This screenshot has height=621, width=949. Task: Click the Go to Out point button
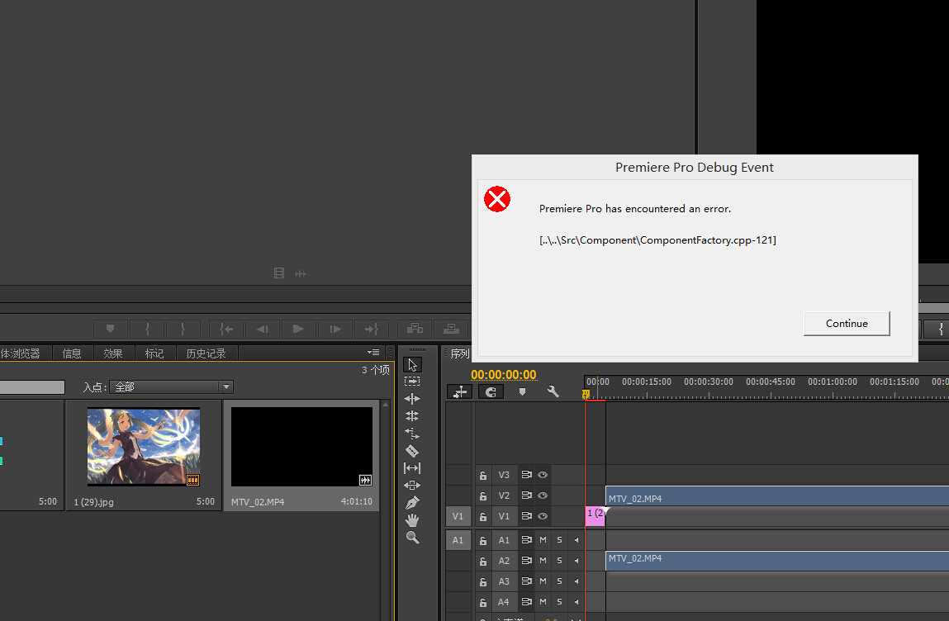click(371, 329)
